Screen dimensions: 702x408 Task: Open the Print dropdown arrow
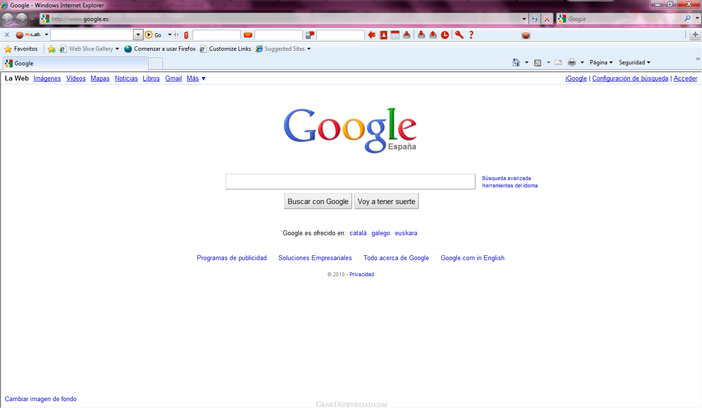pos(582,62)
